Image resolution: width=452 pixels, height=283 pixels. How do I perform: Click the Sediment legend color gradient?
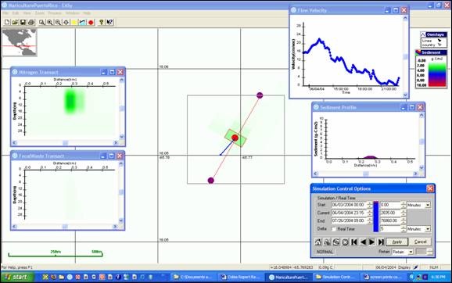437,73
